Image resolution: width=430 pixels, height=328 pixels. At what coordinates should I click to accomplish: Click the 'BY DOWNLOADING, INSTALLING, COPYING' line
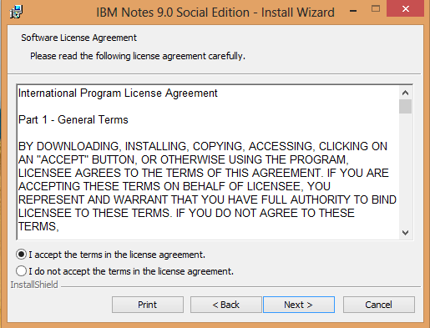(203, 146)
